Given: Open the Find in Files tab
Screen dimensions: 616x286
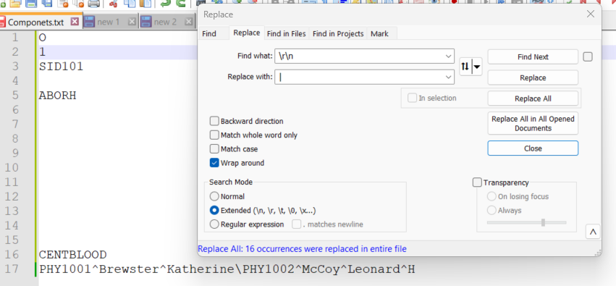Looking at the screenshot, I should (287, 34).
